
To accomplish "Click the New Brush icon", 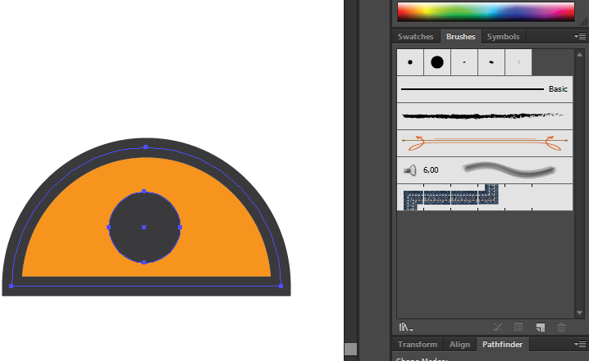I will [541, 327].
